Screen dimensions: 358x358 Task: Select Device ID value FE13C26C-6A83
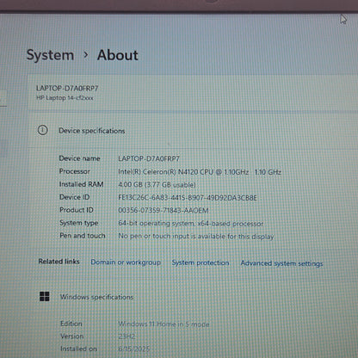click(188, 198)
